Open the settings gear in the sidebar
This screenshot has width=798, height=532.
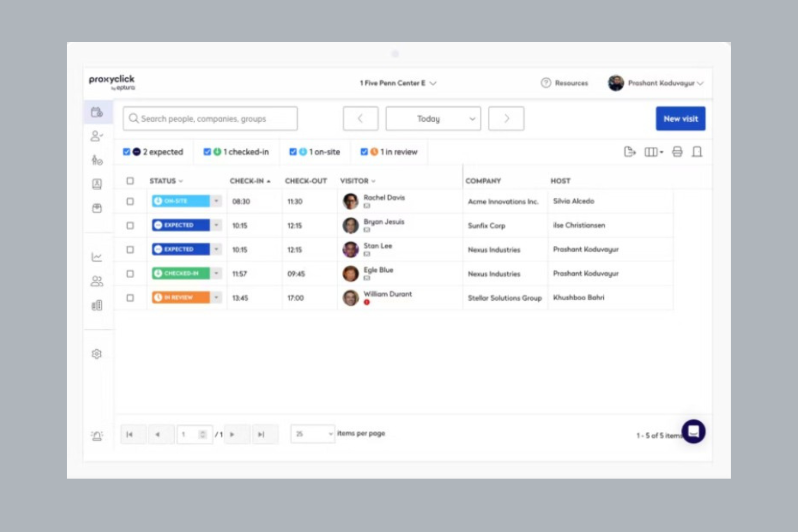click(x=97, y=354)
